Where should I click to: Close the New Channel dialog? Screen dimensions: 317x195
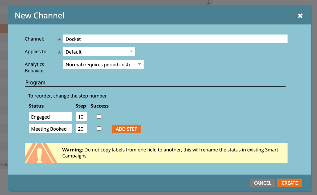[x=300, y=15]
